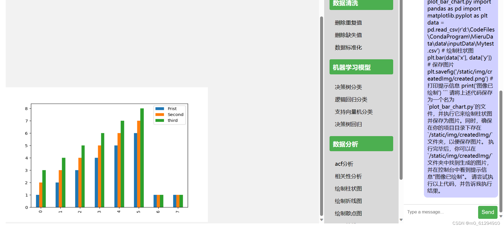504x228 pixels.
Task: Click the main content scrollbar down arrow
Action: tap(321, 220)
